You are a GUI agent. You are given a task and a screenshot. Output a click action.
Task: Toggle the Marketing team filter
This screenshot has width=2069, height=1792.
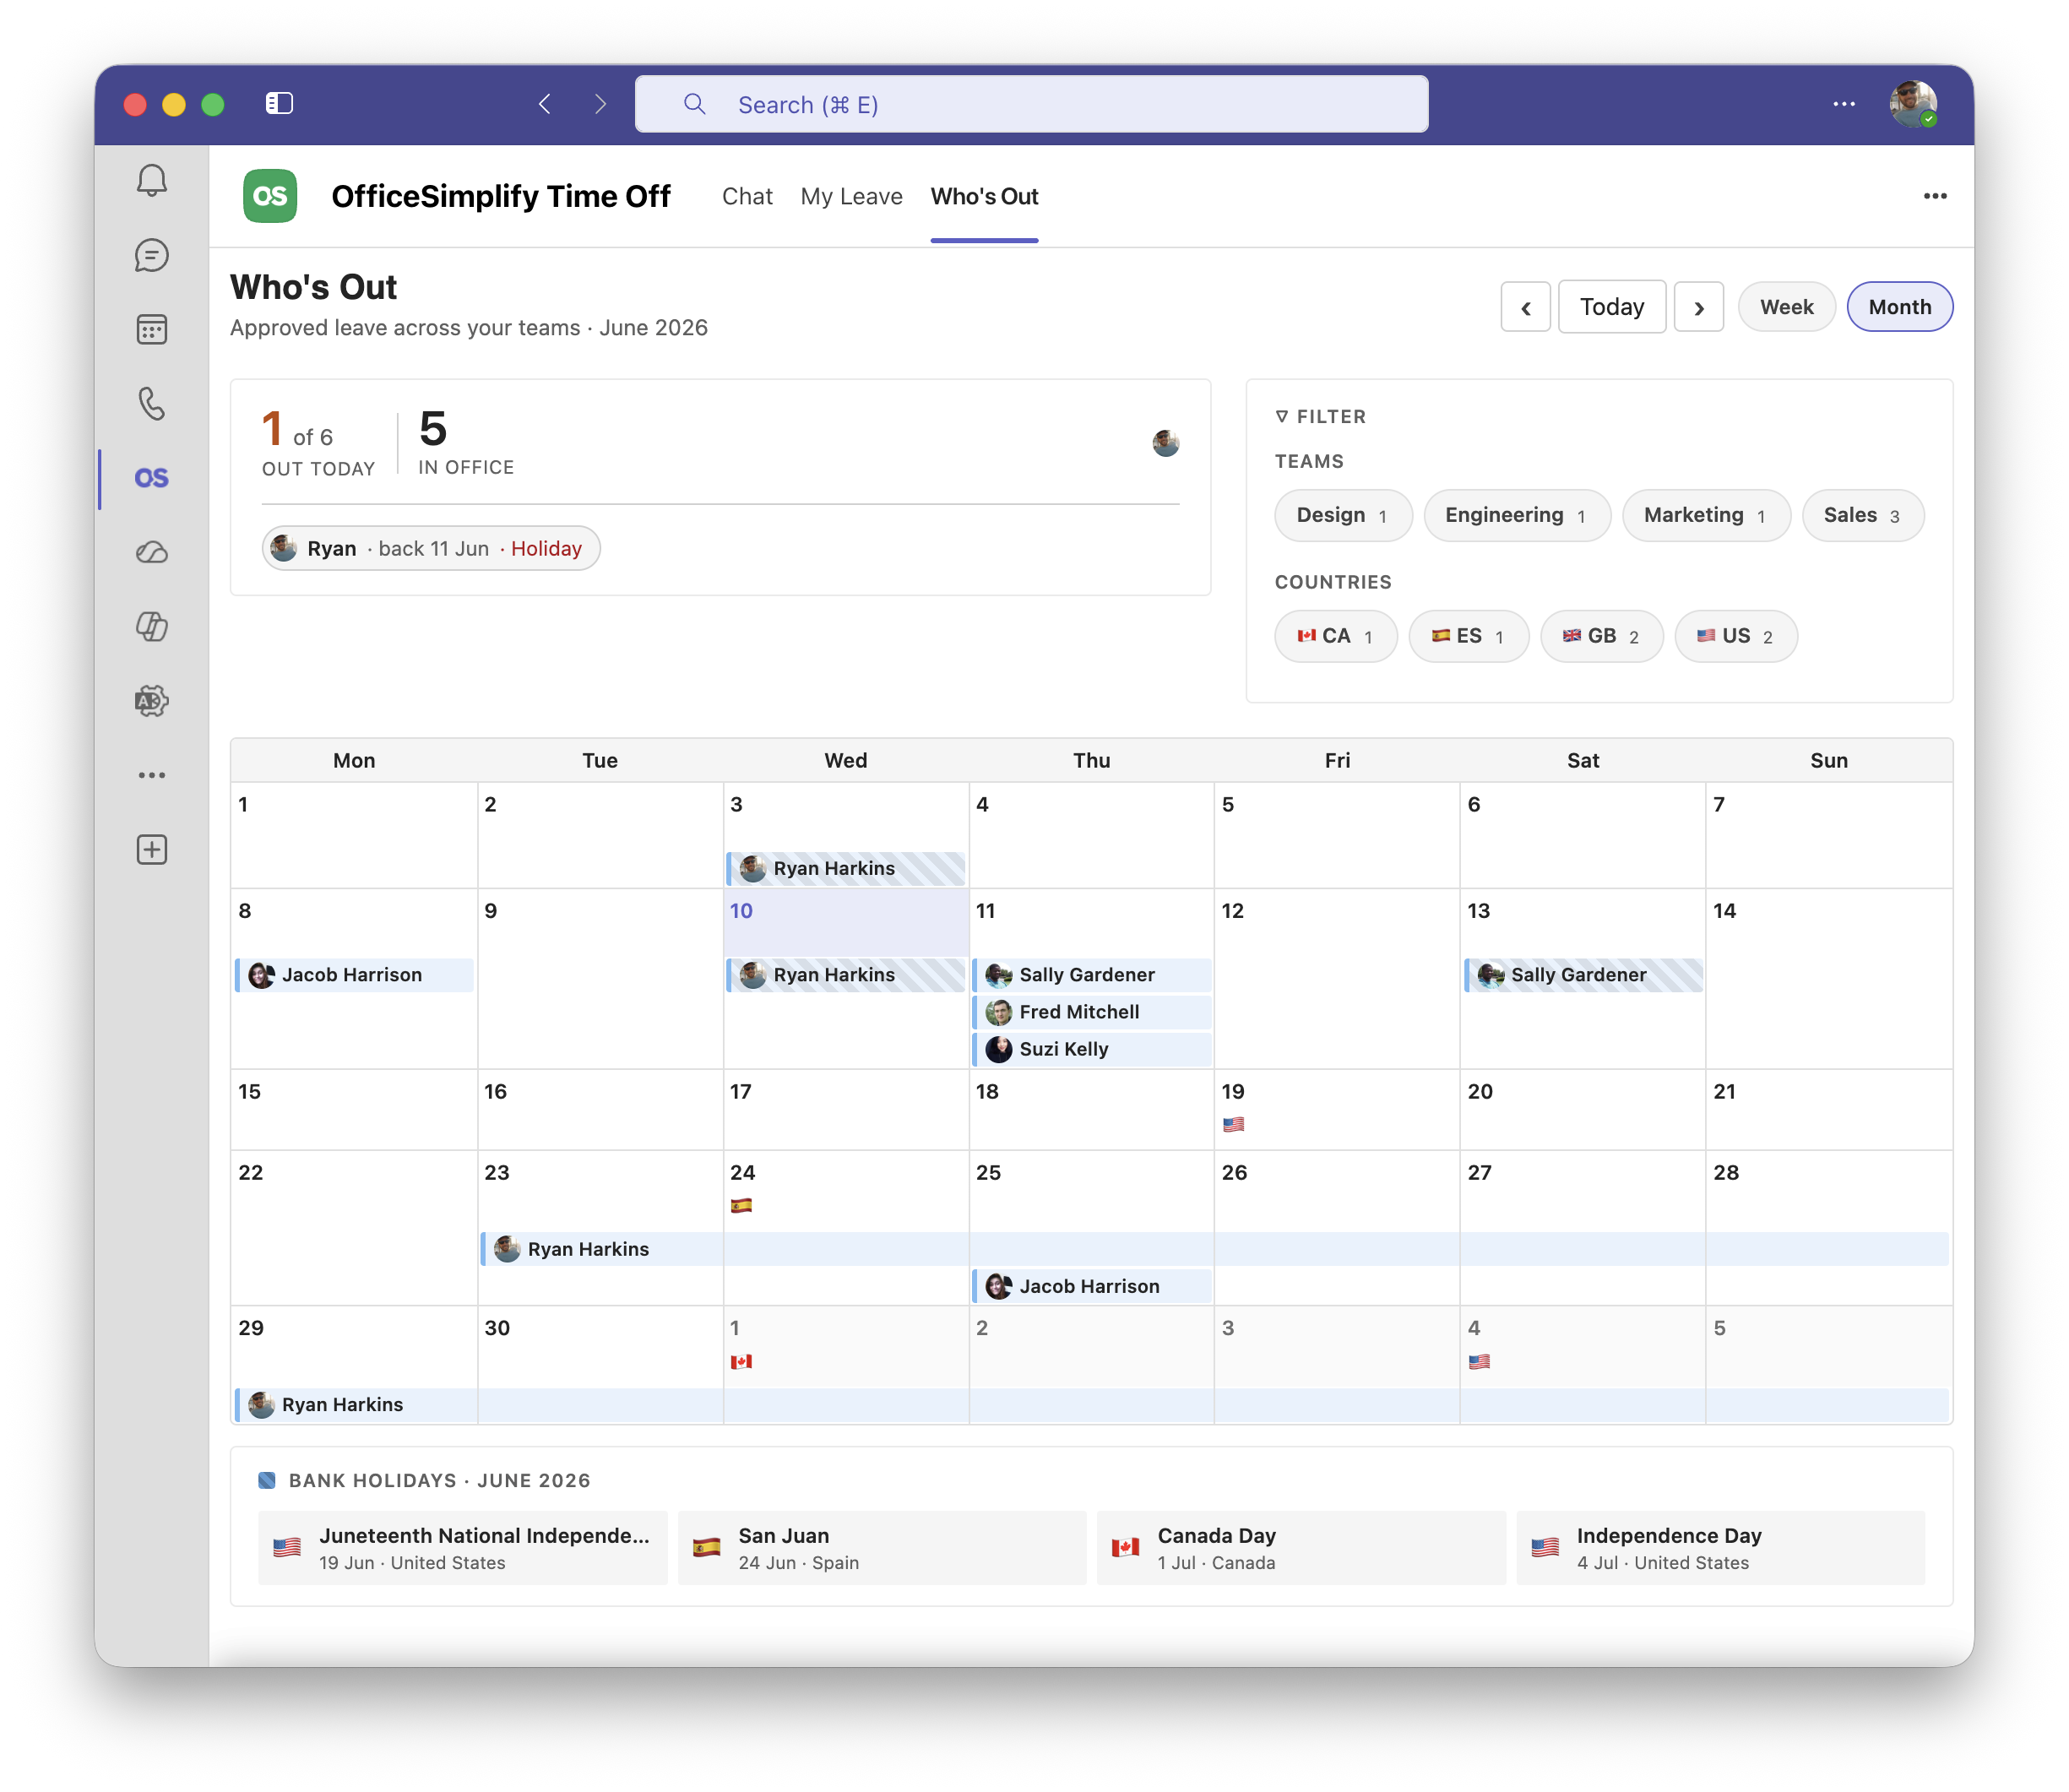point(1705,515)
